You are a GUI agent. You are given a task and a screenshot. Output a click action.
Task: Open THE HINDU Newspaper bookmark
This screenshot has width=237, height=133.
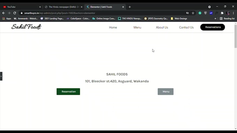pos(130,18)
